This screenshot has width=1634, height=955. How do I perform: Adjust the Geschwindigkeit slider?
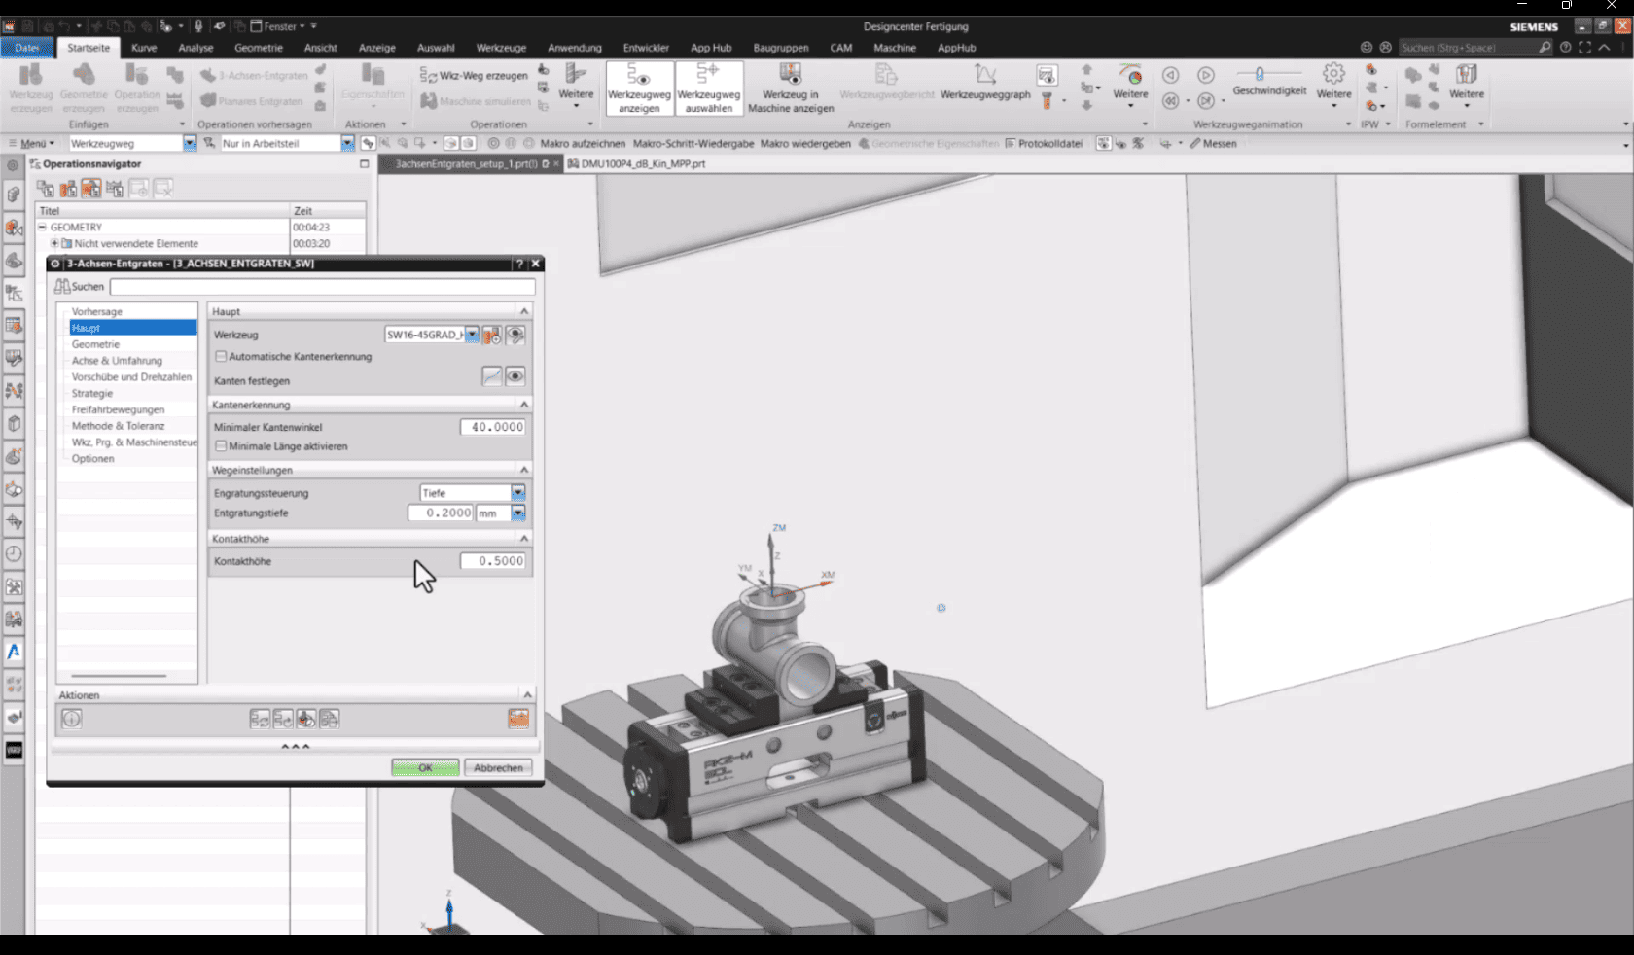click(1260, 74)
